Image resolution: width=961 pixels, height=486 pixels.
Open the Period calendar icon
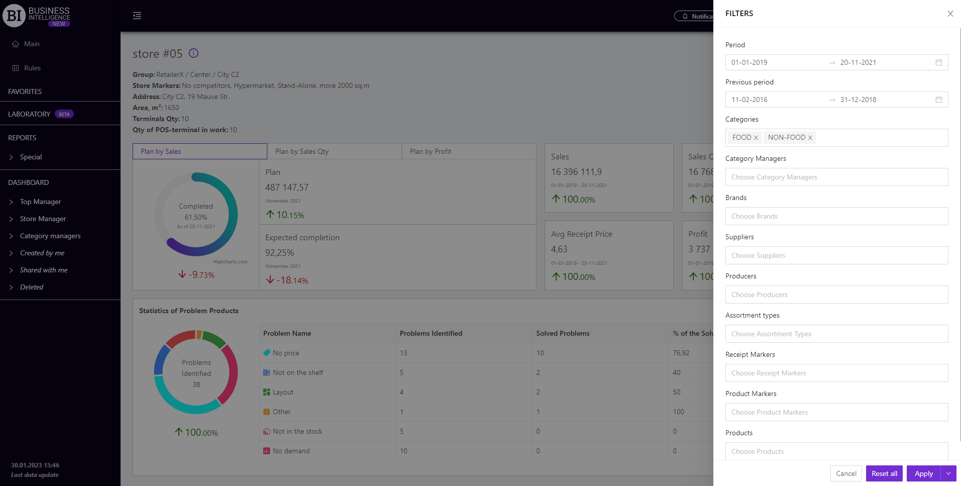(938, 62)
